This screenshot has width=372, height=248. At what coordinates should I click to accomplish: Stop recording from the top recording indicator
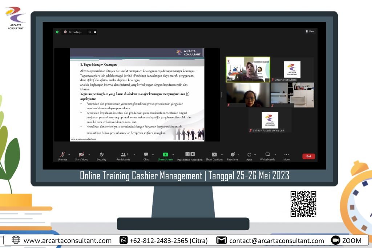[95, 32]
